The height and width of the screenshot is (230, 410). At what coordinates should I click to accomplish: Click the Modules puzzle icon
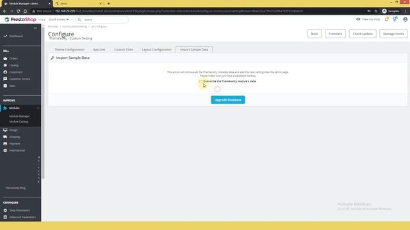[5, 108]
